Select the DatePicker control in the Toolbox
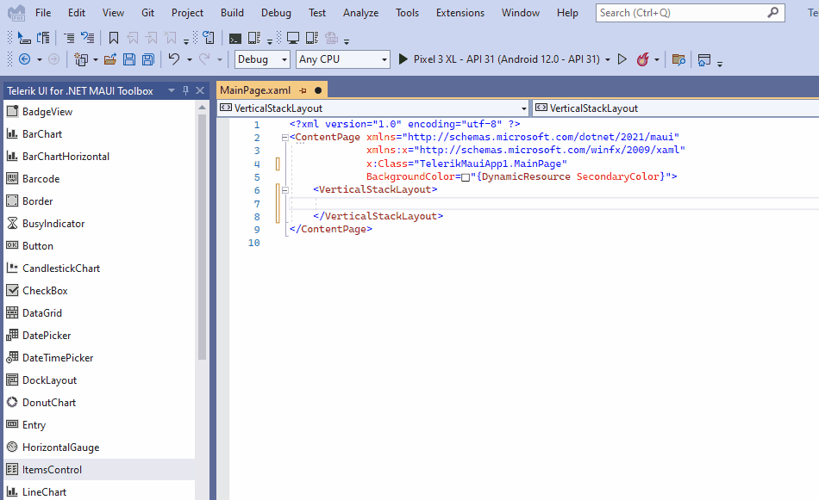Viewport: 819px width, 500px height. [50, 335]
